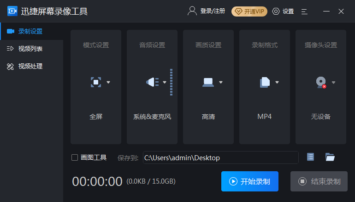The height and width of the screenshot is (202, 355).
Task: Click the 系统&麦克风 audio label
Action: point(152,117)
